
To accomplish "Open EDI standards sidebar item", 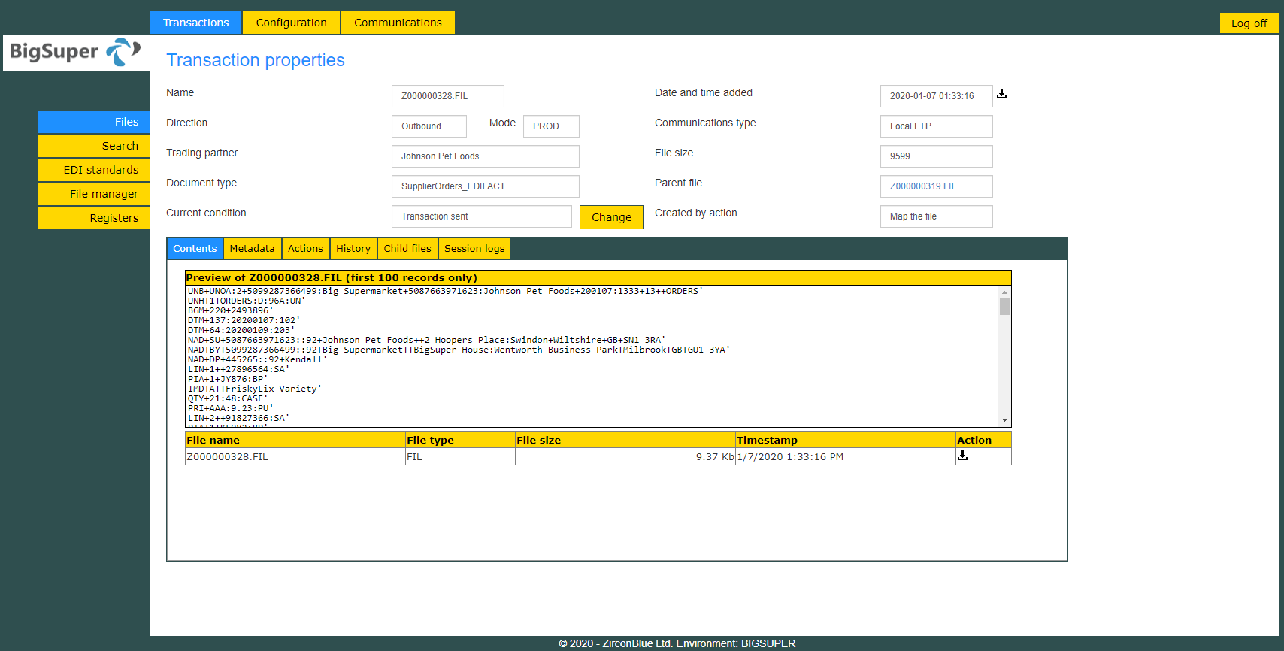I will 94,170.
